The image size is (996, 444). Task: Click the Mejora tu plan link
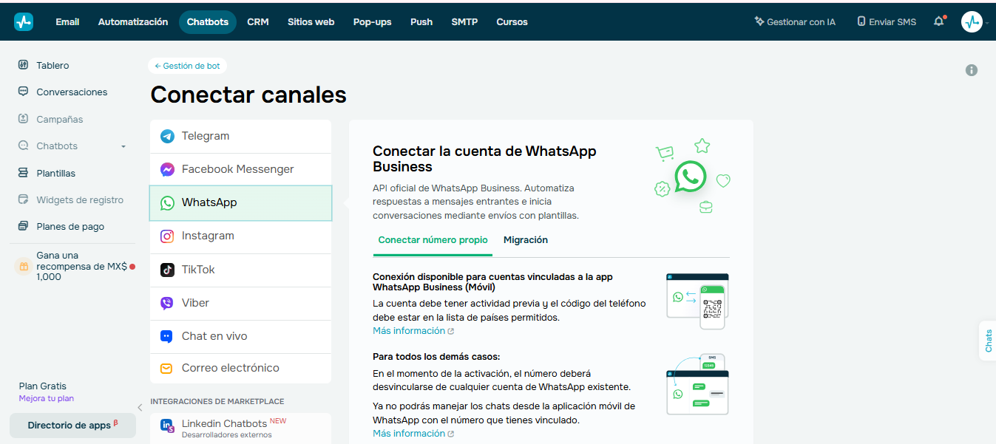(47, 399)
